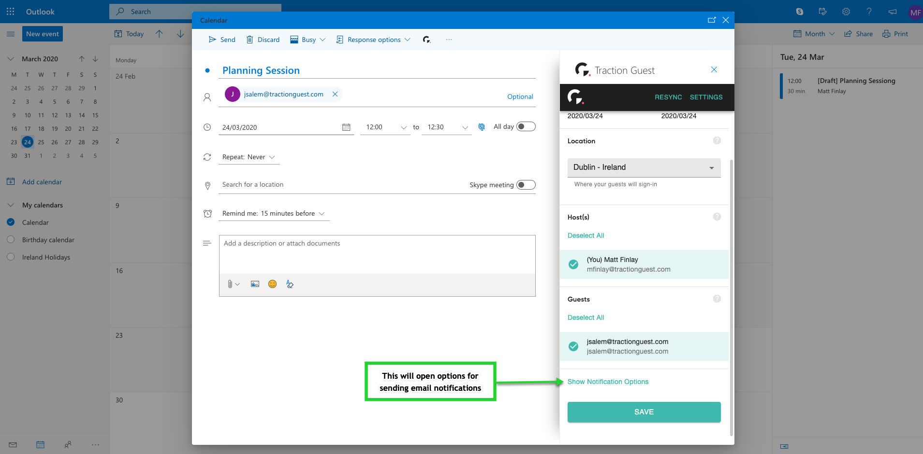923x454 pixels.
Task: Collapse the March 2020 mini calendar
Action: [x=11, y=59]
